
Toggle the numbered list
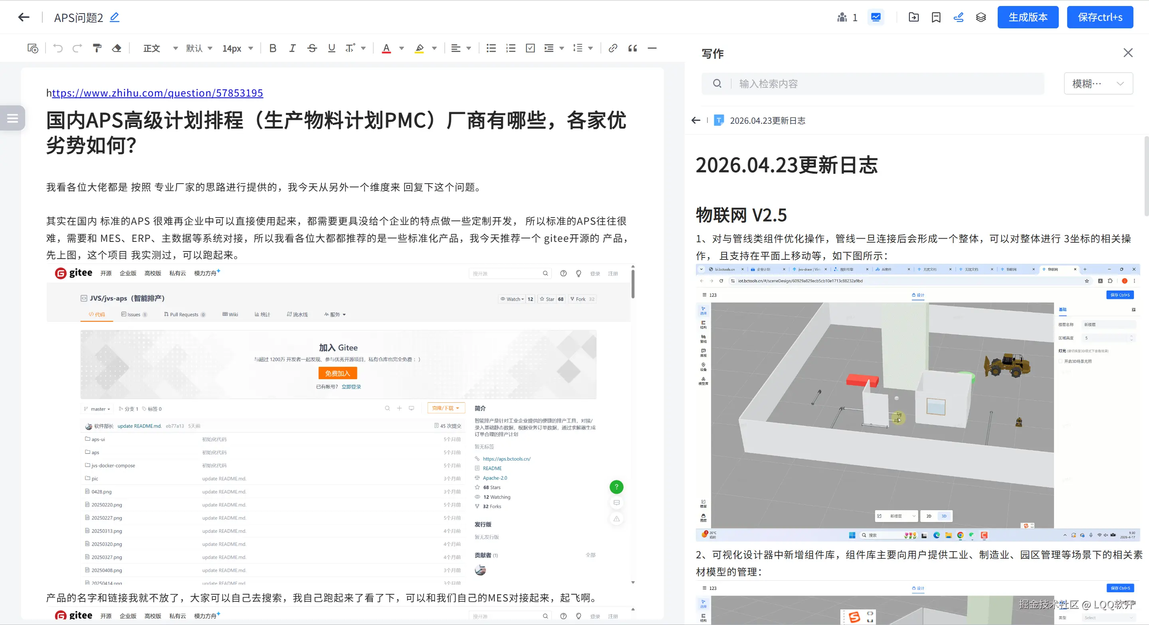pos(511,48)
